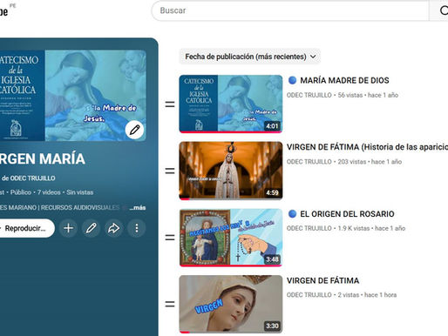Click the YouTube logo
The width and height of the screenshot is (448, 336).
[4, 11]
